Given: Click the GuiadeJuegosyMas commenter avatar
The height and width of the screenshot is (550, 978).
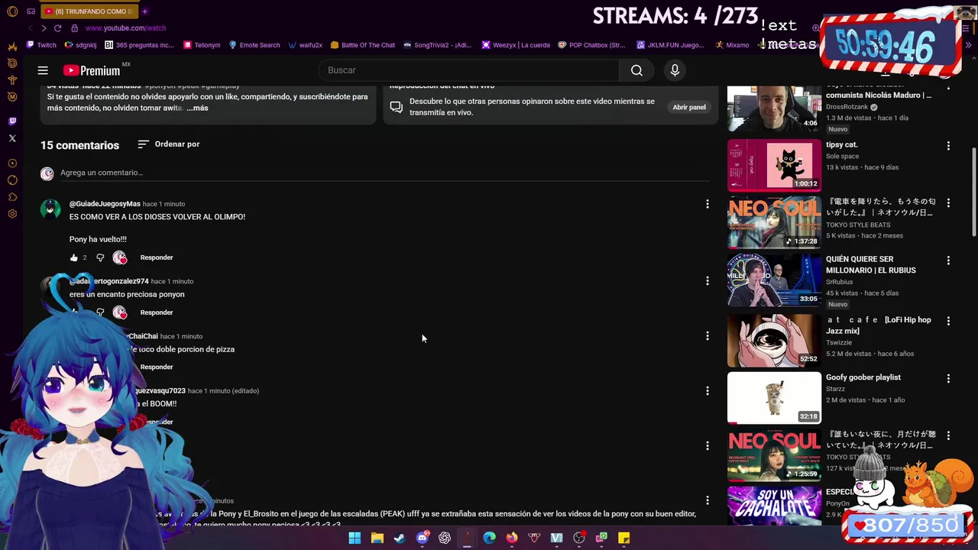Looking at the screenshot, I should (x=50, y=209).
